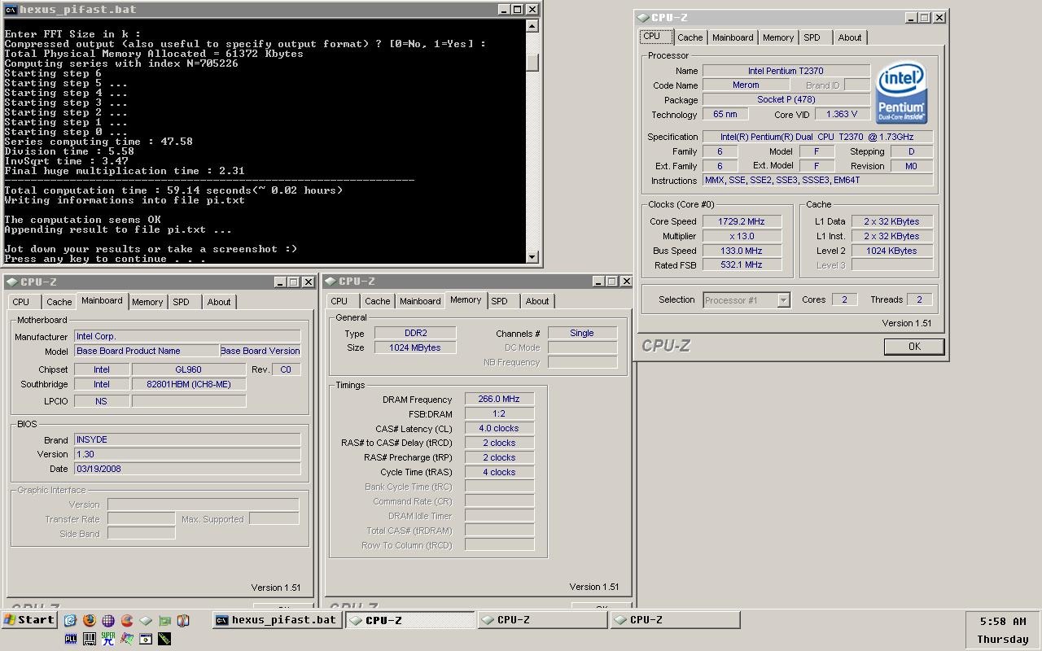This screenshot has height=651, width=1042.
Task: Click the BIOS Brand field 'INSYDE'
Action: point(187,439)
